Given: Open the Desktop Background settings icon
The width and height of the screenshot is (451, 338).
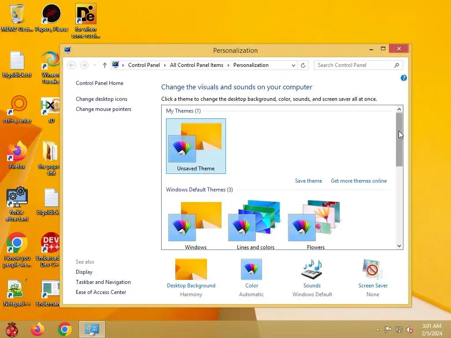Looking at the screenshot, I should point(191,269).
